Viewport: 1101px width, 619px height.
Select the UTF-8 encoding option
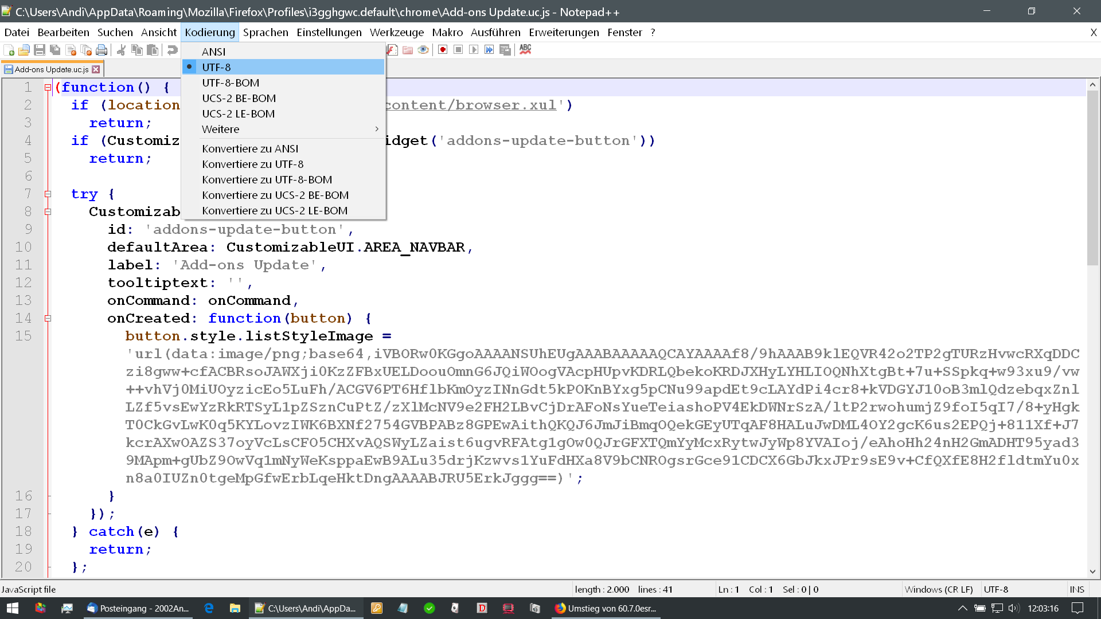click(x=216, y=67)
